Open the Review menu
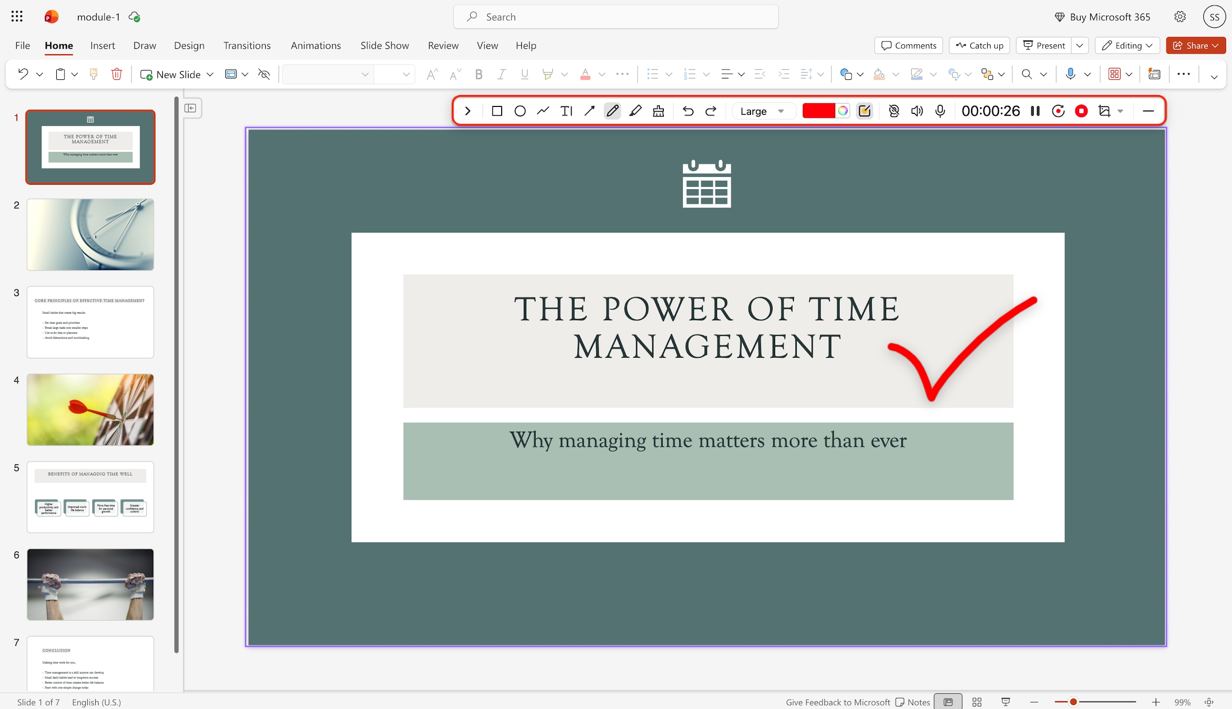This screenshot has height=709, width=1232. pos(443,45)
